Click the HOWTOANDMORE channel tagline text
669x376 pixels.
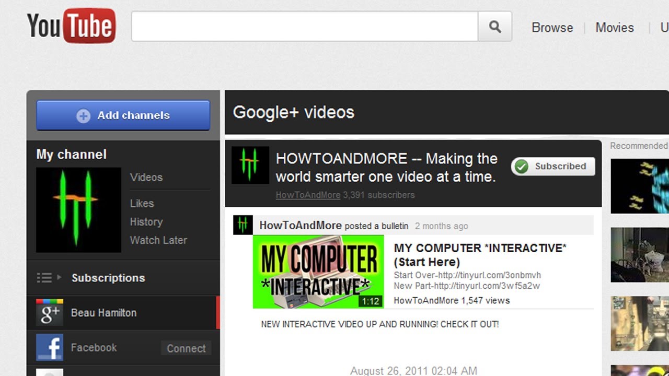[386, 168]
